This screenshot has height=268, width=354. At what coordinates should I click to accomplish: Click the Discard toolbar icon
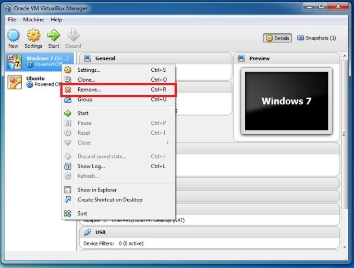point(73,35)
